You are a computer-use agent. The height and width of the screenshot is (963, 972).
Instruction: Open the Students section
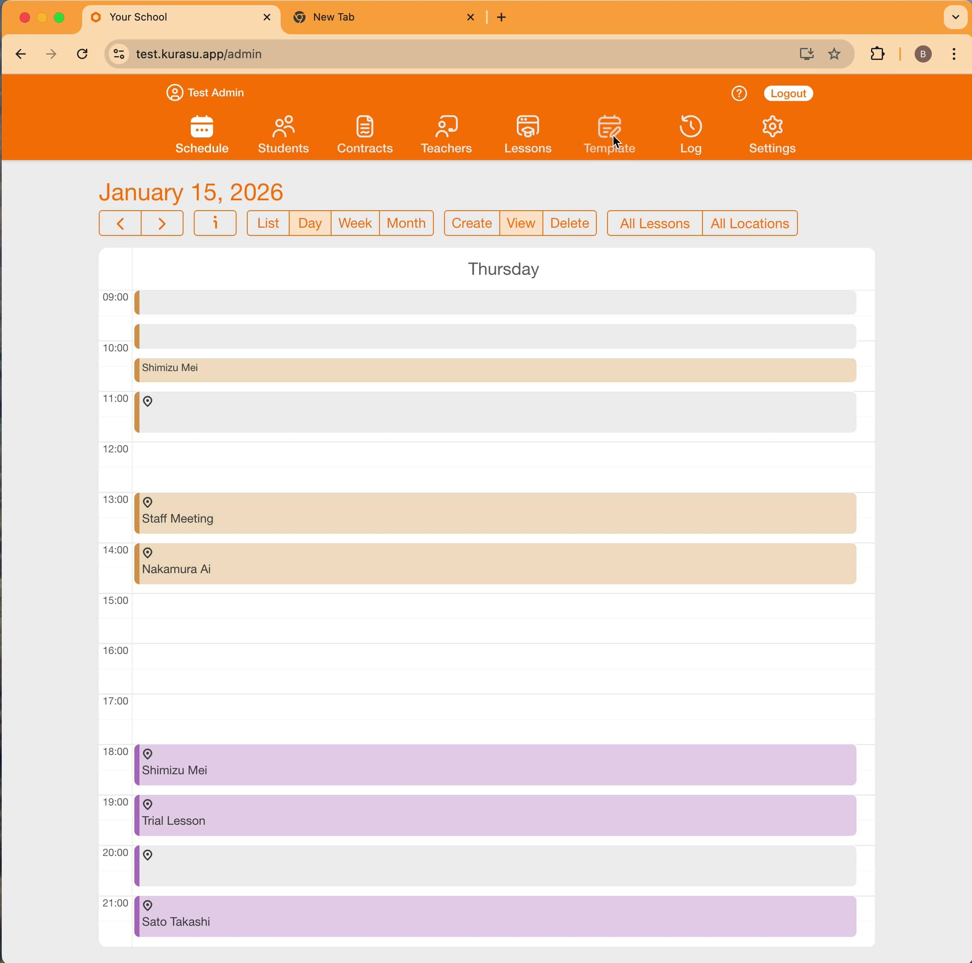point(283,134)
